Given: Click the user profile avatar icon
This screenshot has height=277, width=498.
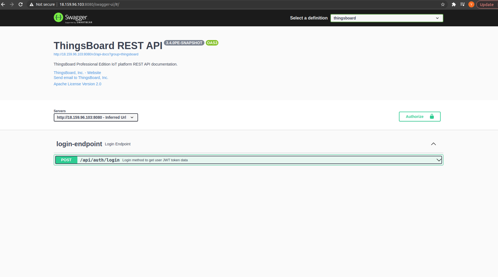Looking at the screenshot, I should pyautogui.click(x=471, y=4).
